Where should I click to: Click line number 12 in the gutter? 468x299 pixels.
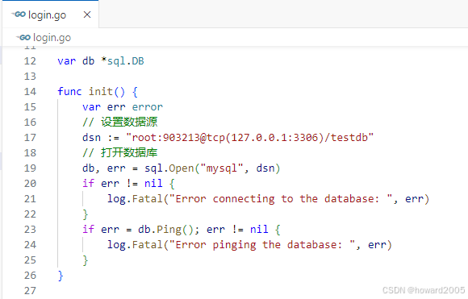coord(30,61)
